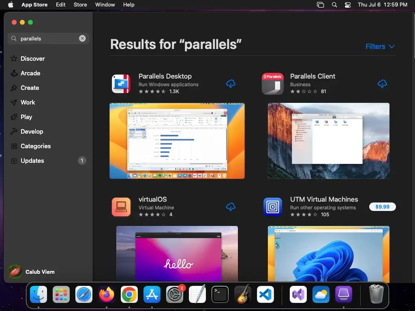Open the Parallels Desktop app icon

click(x=121, y=84)
